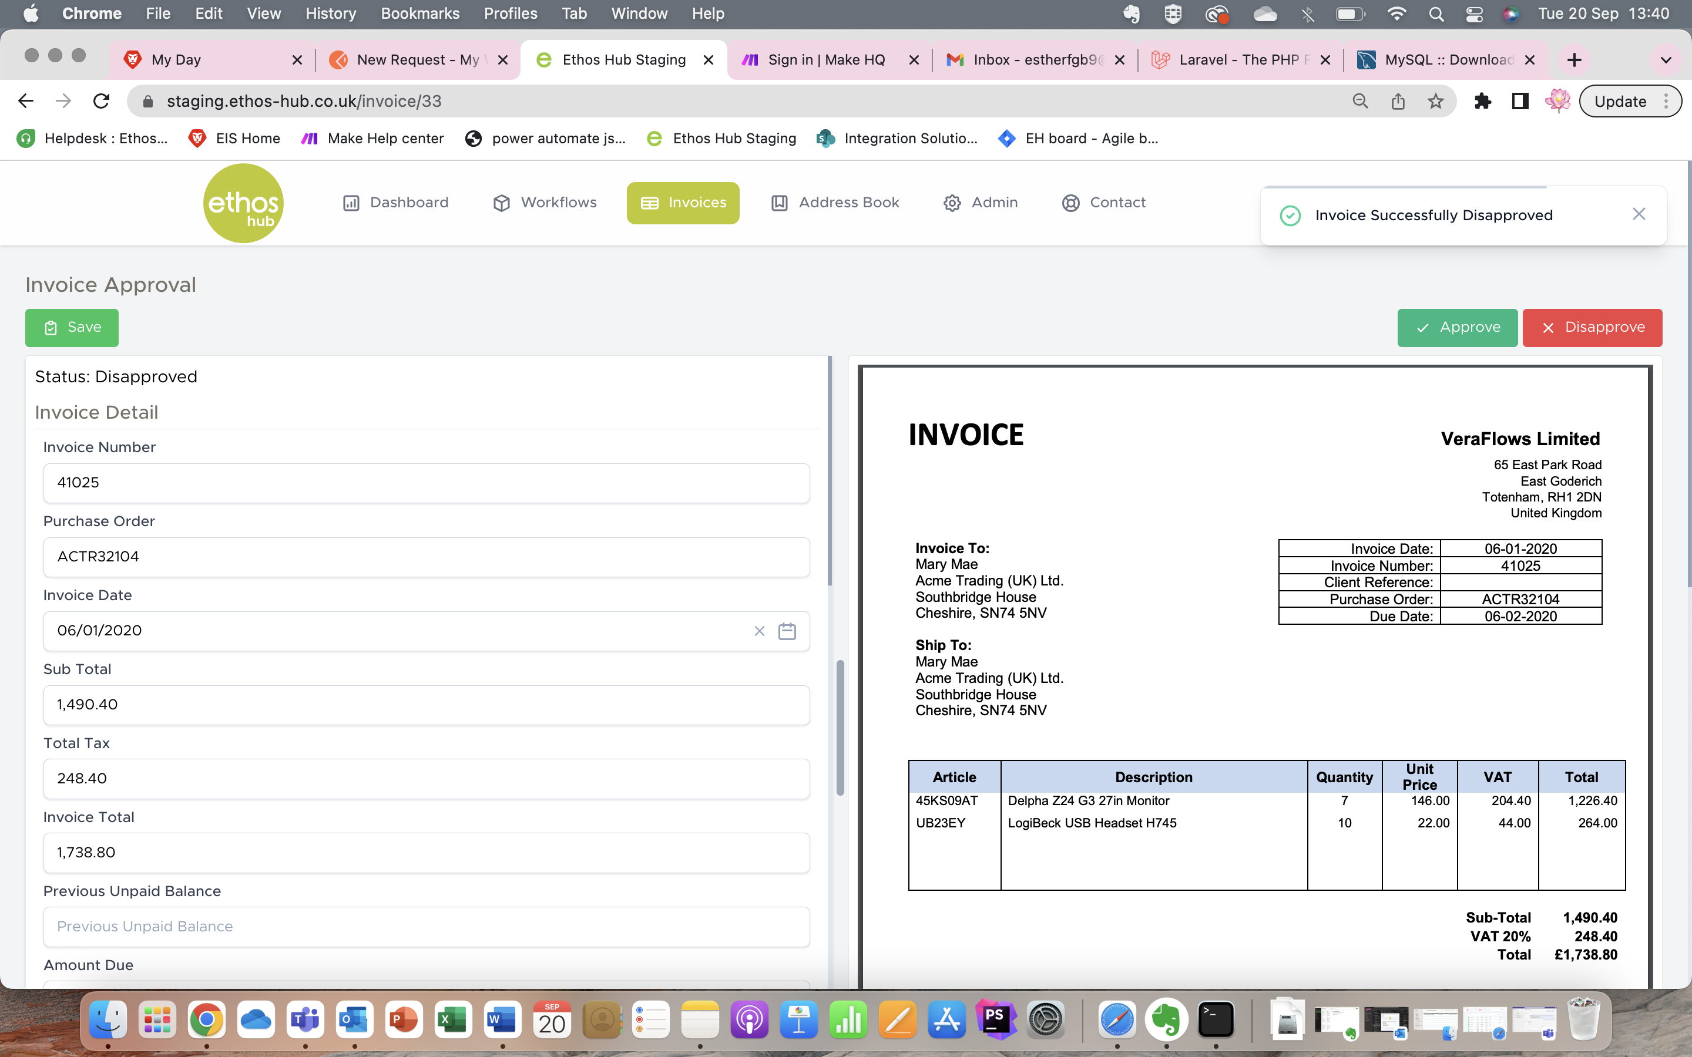The image size is (1692, 1057).
Task: Open the tab search chevron
Action: pos(1666,59)
